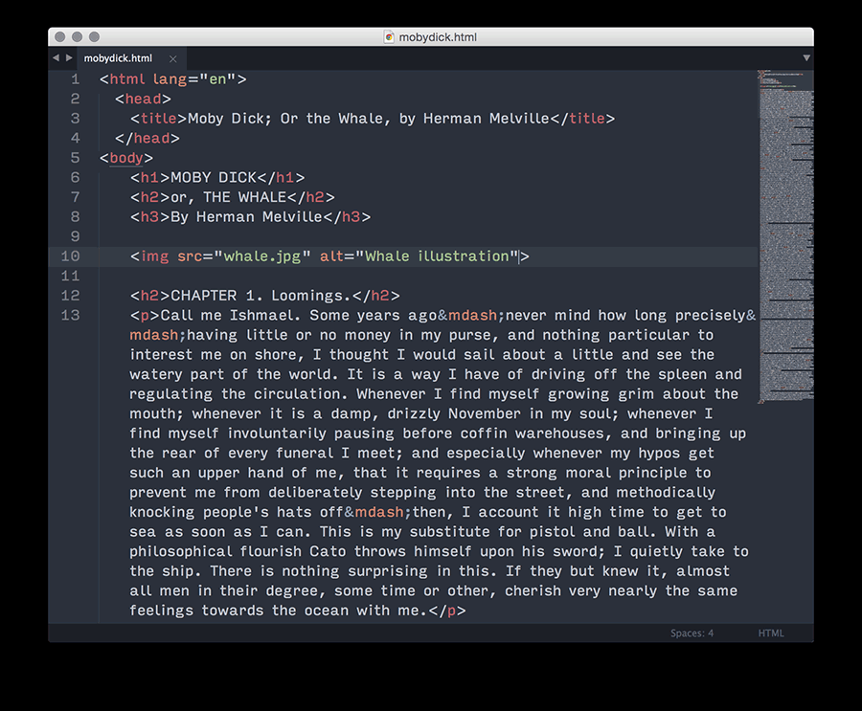Image resolution: width=862 pixels, height=711 pixels.
Task: Open the tab list dropdown arrow
Action: coord(805,57)
